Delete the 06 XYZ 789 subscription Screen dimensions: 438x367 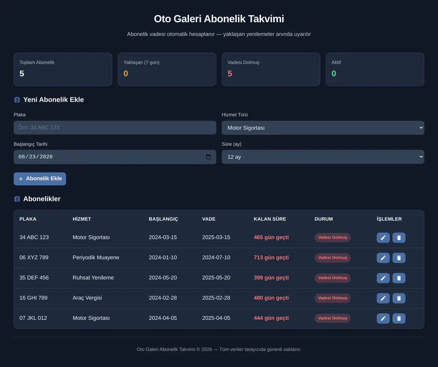[399, 258]
